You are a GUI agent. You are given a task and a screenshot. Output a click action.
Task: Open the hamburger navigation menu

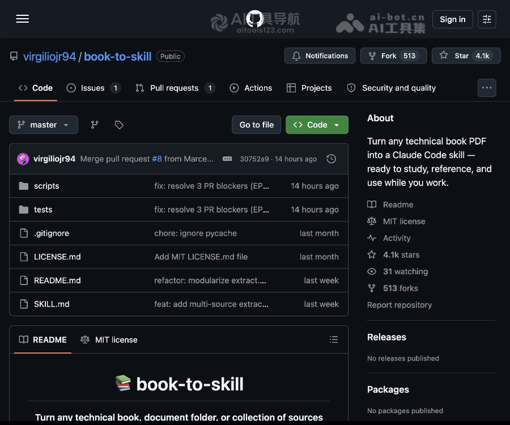pos(23,19)
